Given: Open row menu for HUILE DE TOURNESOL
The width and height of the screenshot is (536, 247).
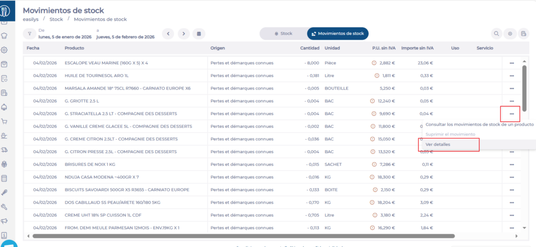Looking at the screenshot, I should click(511, 75).
